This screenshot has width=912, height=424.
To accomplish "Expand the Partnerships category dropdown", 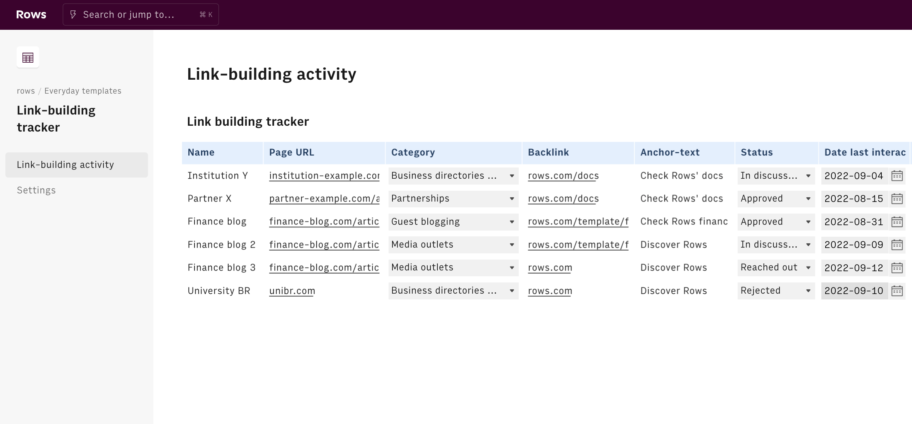I will (x=511, y=199).
